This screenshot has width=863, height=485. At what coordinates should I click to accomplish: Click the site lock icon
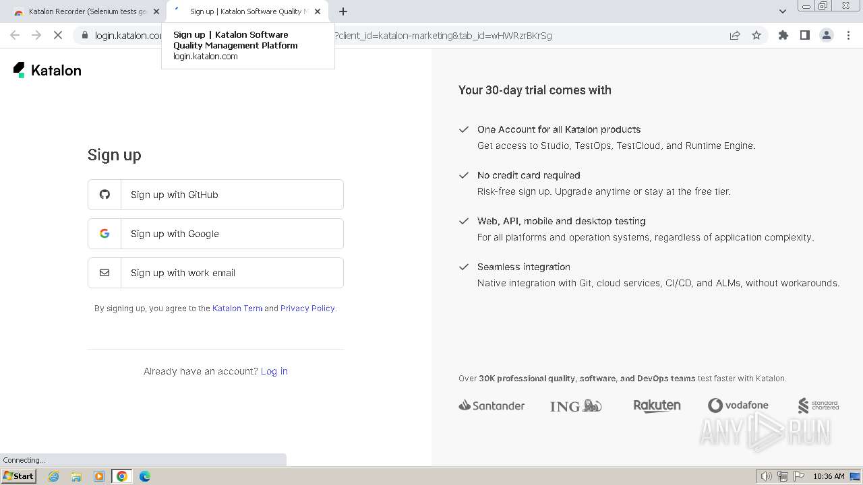[85, 35]
